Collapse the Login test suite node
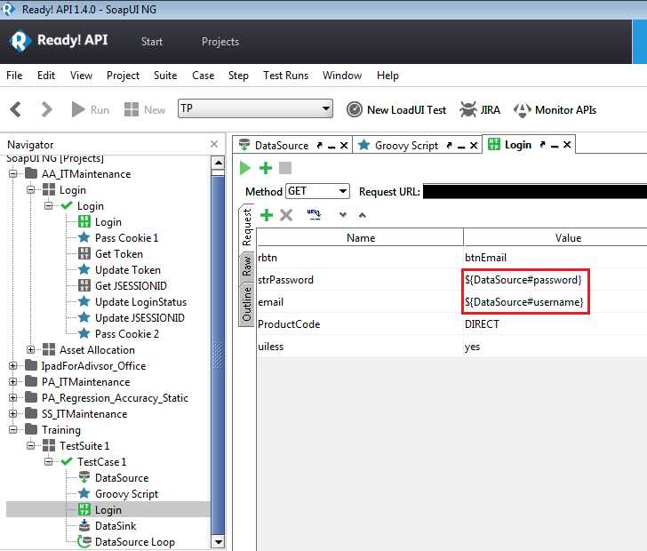Viewport: 647px width, 551px height. (30, 190)
